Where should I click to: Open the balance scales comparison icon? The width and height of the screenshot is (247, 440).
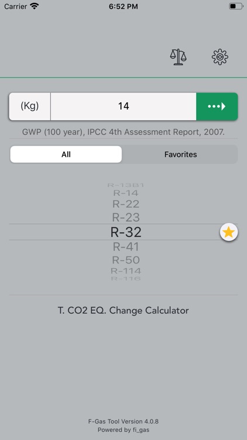pos(178,57)
